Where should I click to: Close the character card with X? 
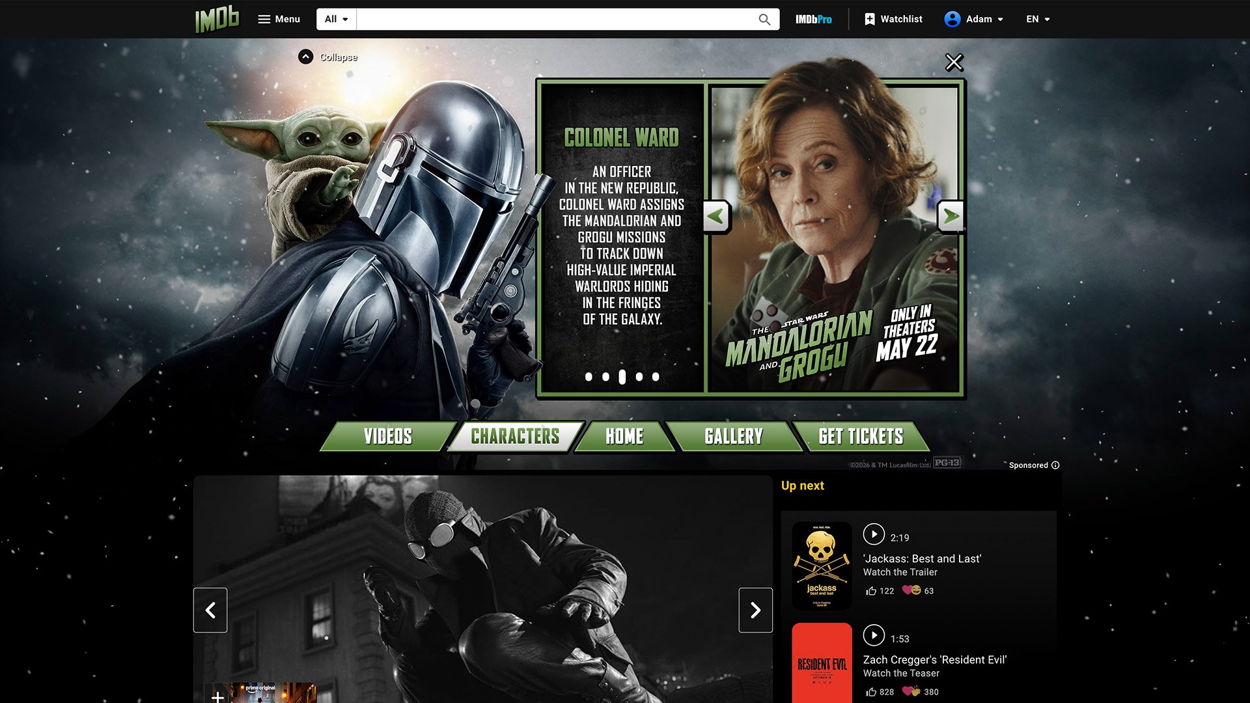[x=954, y=62]
